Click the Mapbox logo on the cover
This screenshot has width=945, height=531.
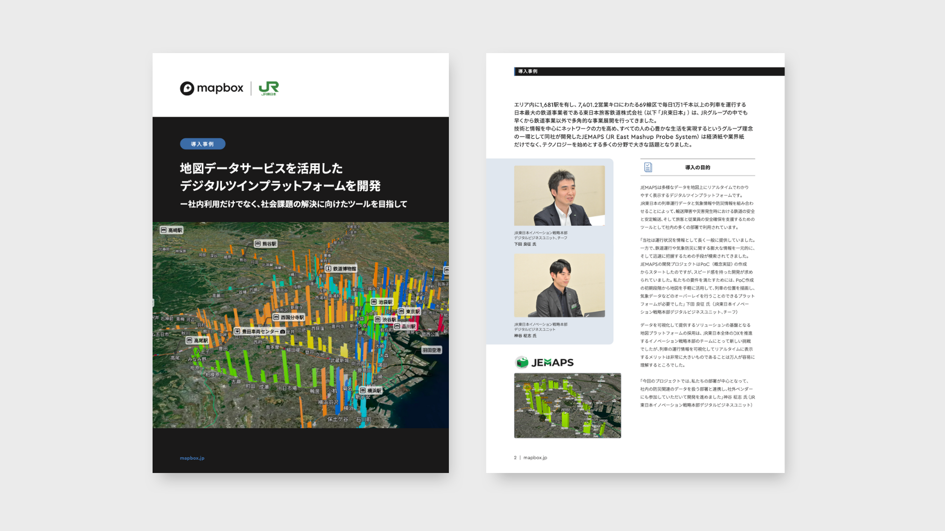click(212, 88)
